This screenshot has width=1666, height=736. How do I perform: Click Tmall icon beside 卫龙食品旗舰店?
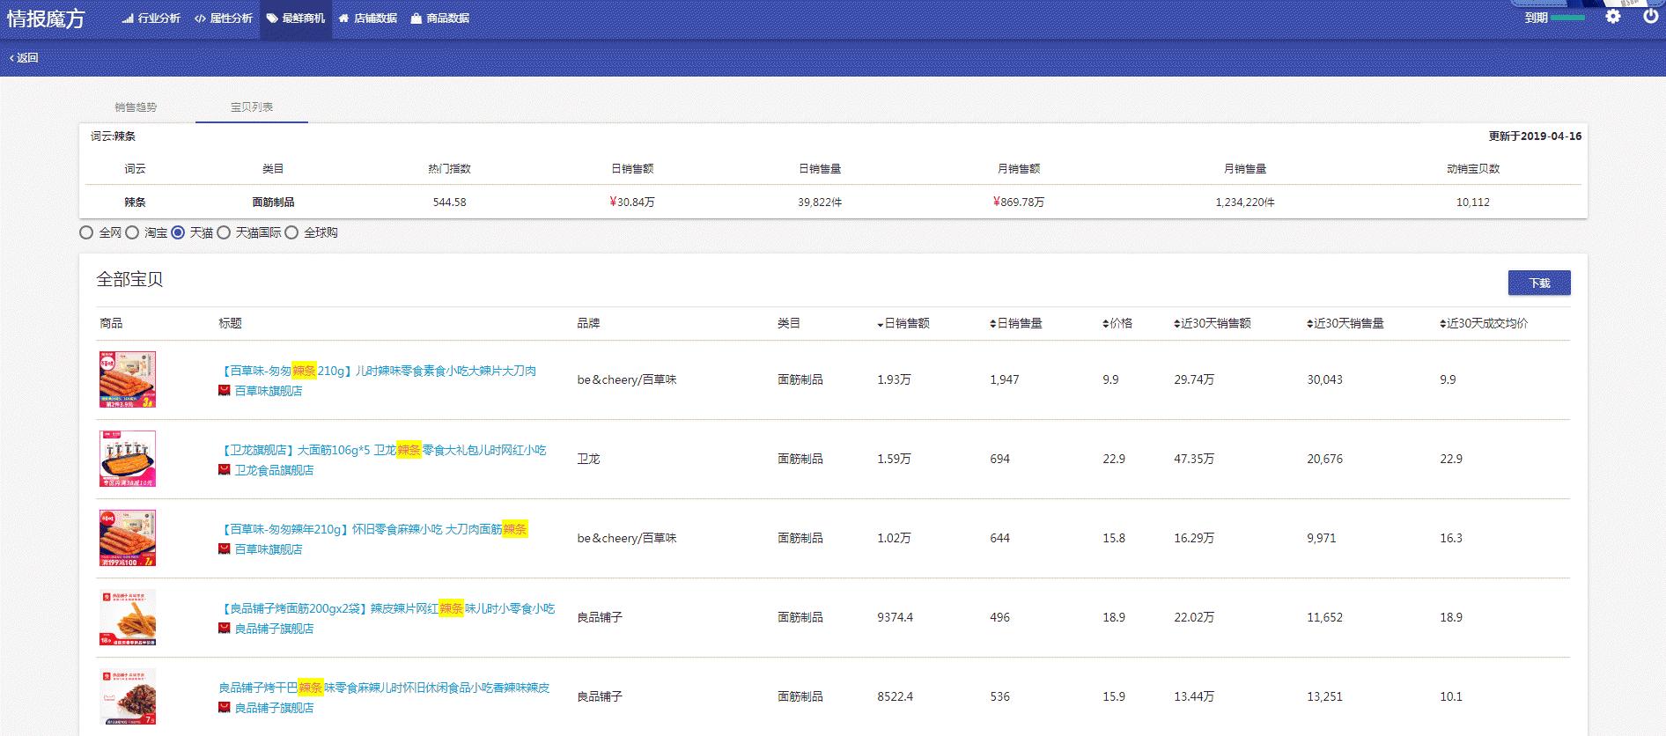point(225,470)
